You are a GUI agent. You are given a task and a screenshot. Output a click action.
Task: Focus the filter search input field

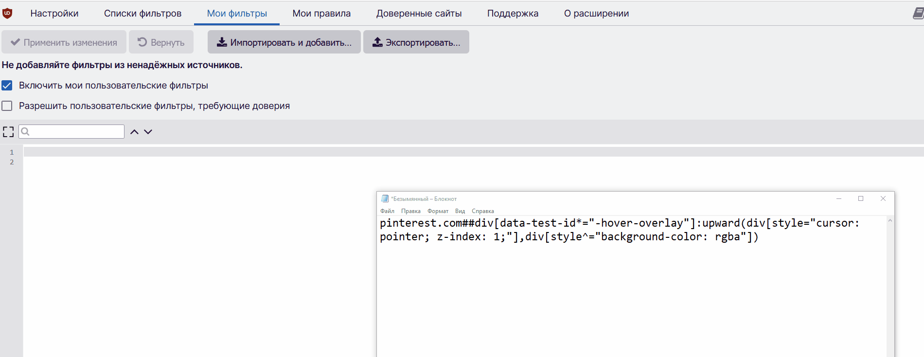71,132
